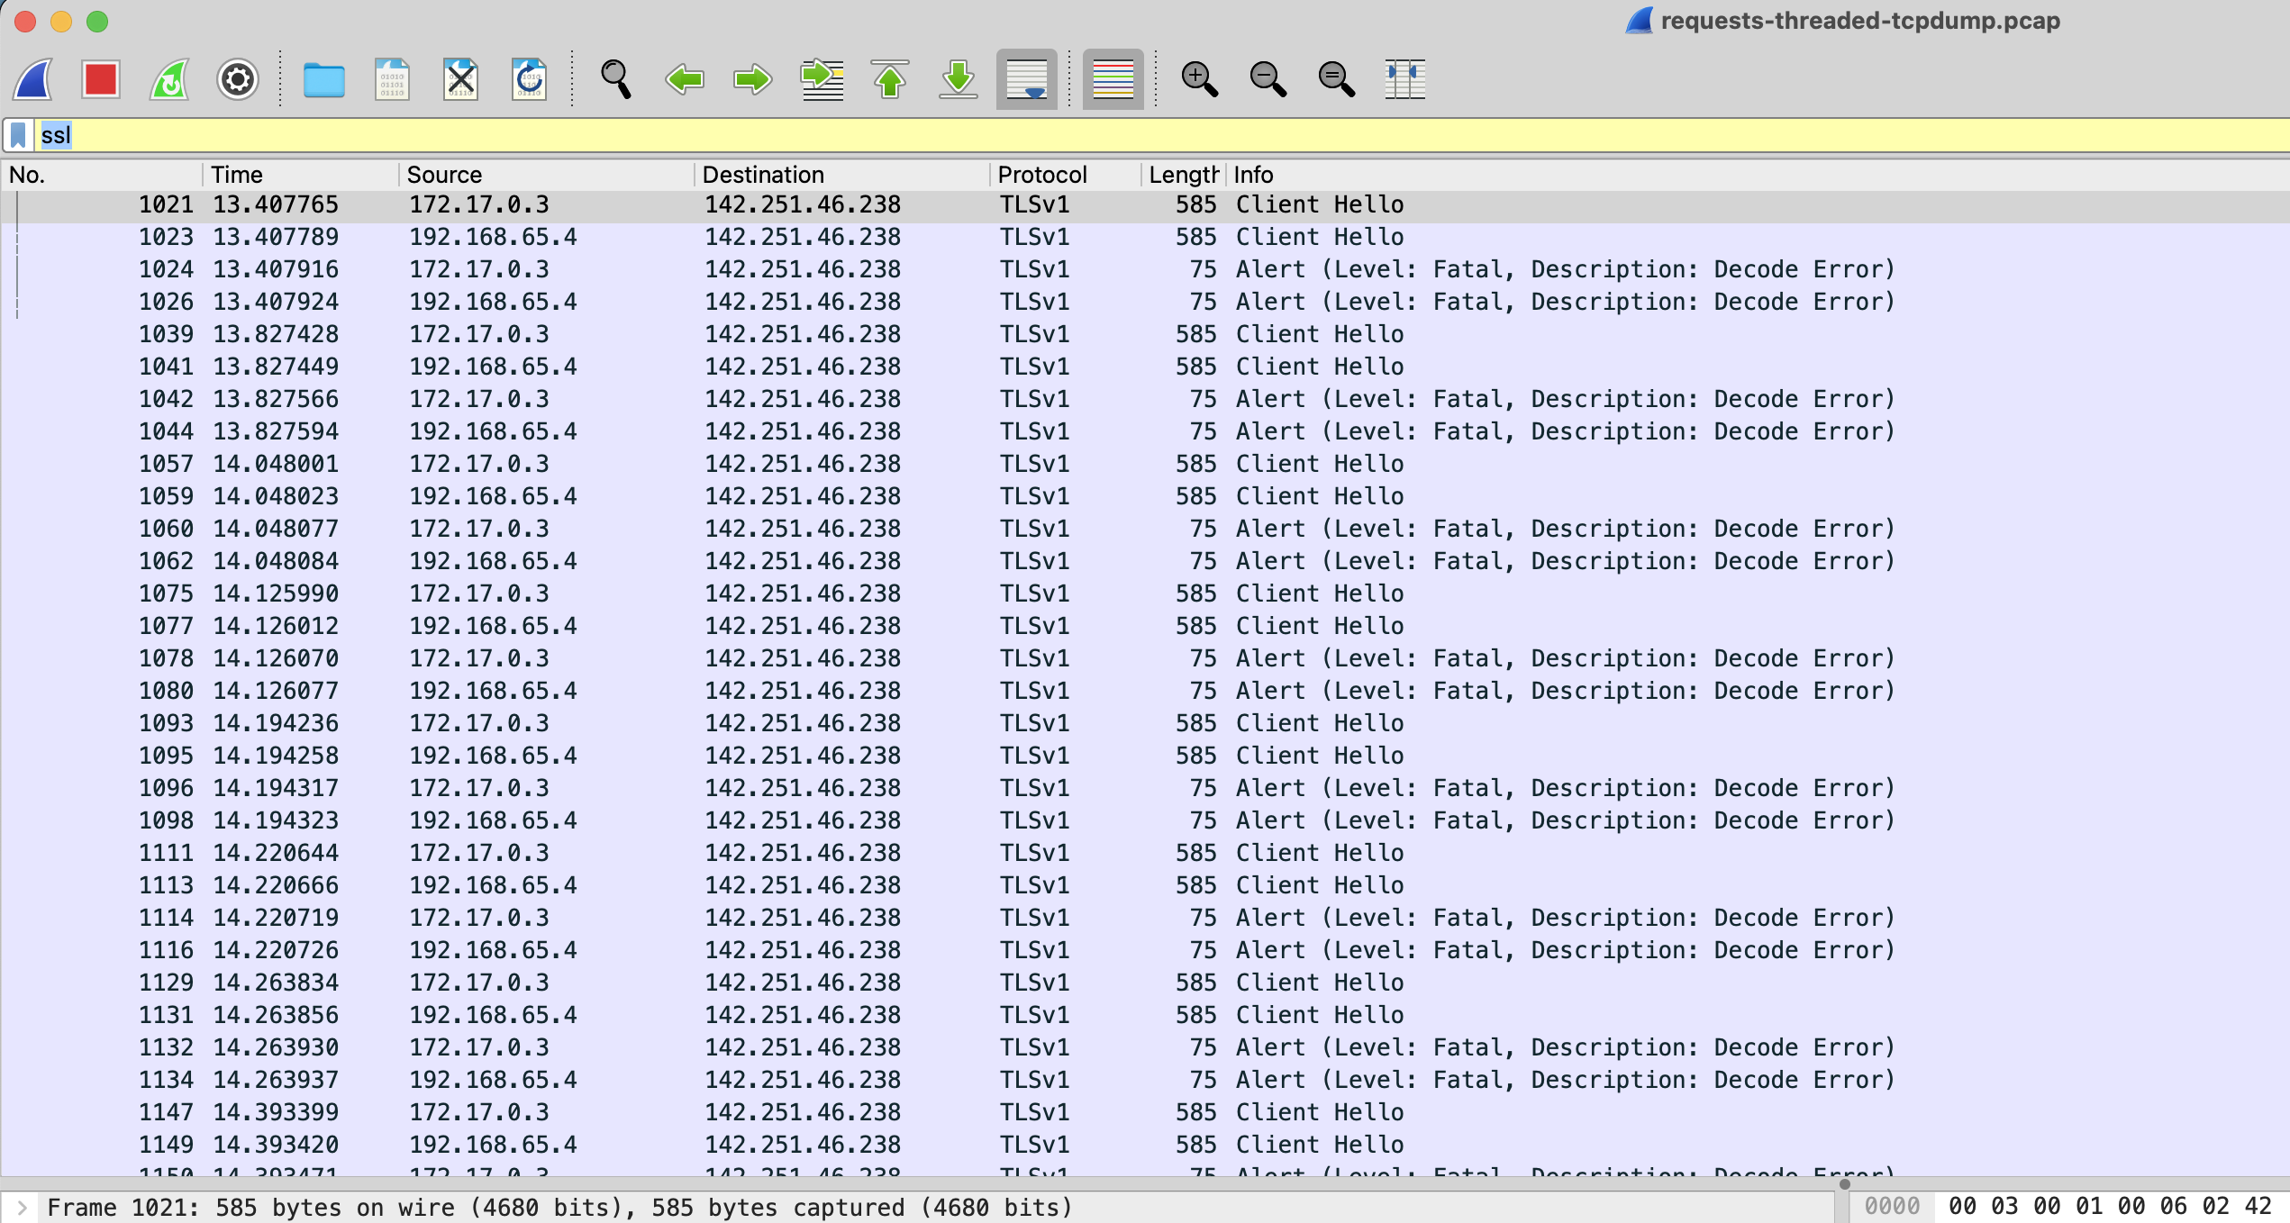The image size is (2290, 1223).
Task: Select packet 1111 row
Action: point(1145,853)
